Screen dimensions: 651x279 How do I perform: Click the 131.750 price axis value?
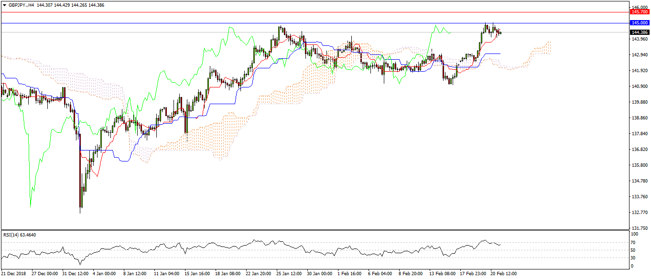pyautogui.click(x=639, y=228)
